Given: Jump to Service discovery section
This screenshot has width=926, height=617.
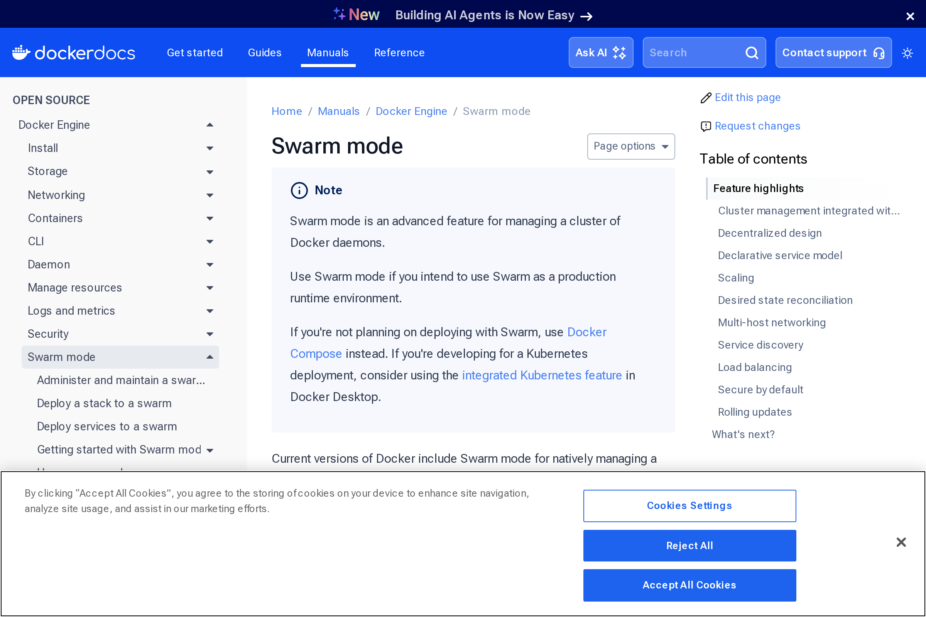Looking at the screenshot, I should click(760, 346).
